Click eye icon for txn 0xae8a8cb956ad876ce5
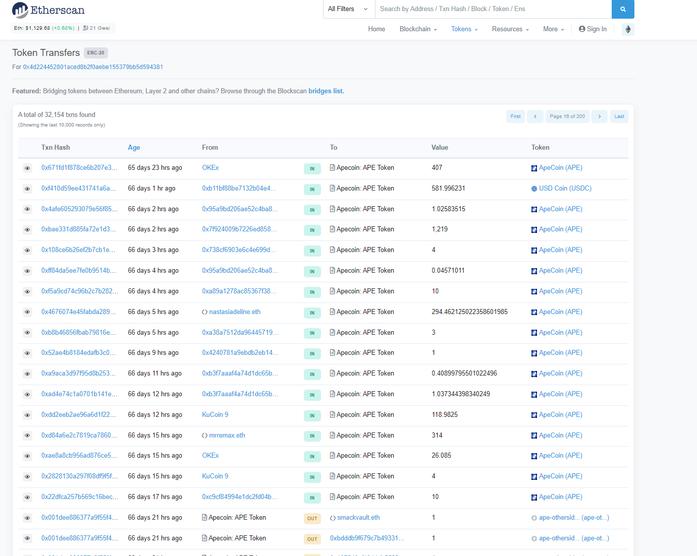This screenshot has height=556, width=697. [27, 456]
